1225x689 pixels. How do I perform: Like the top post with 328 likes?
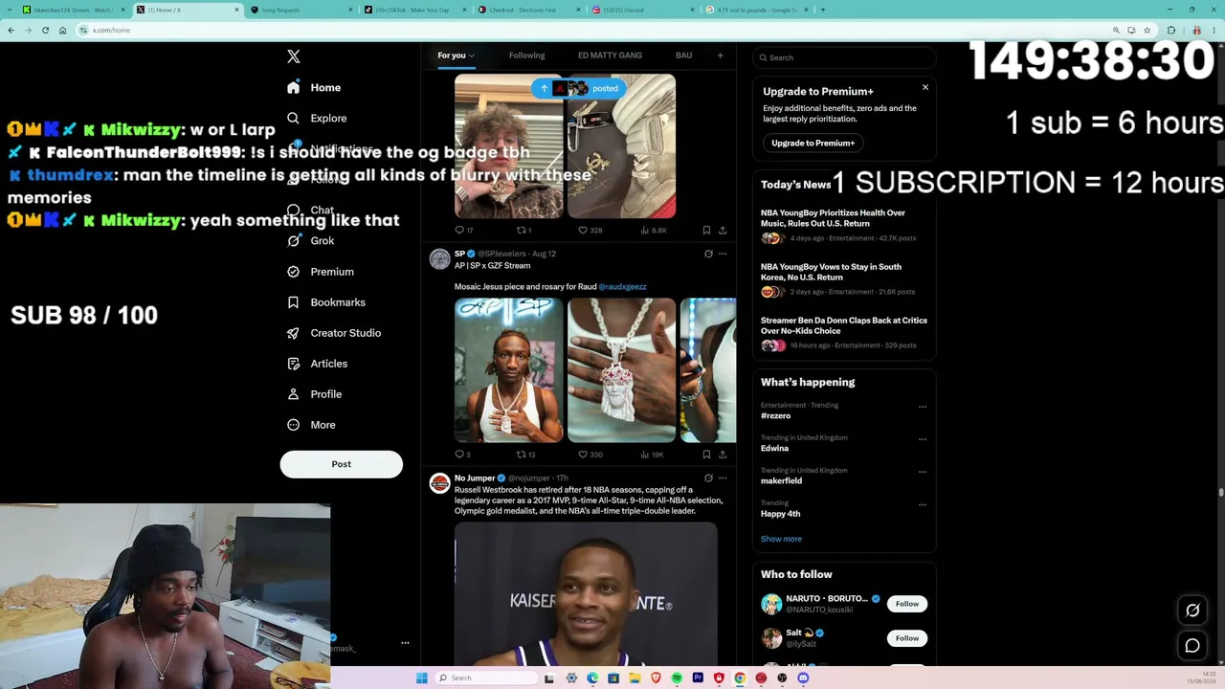point(590,231)
